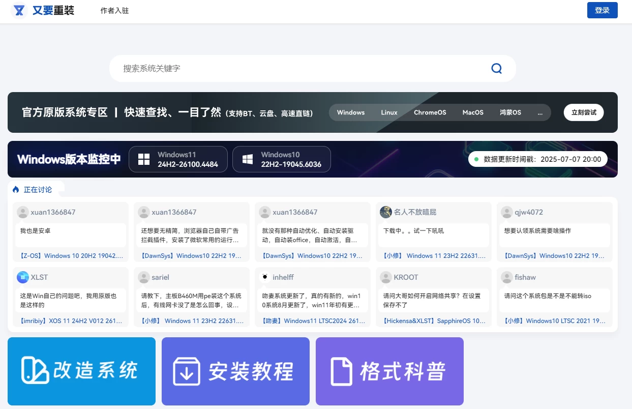Click the Windows10 logo on the version card
632x409 pixels.
[248, 159]
